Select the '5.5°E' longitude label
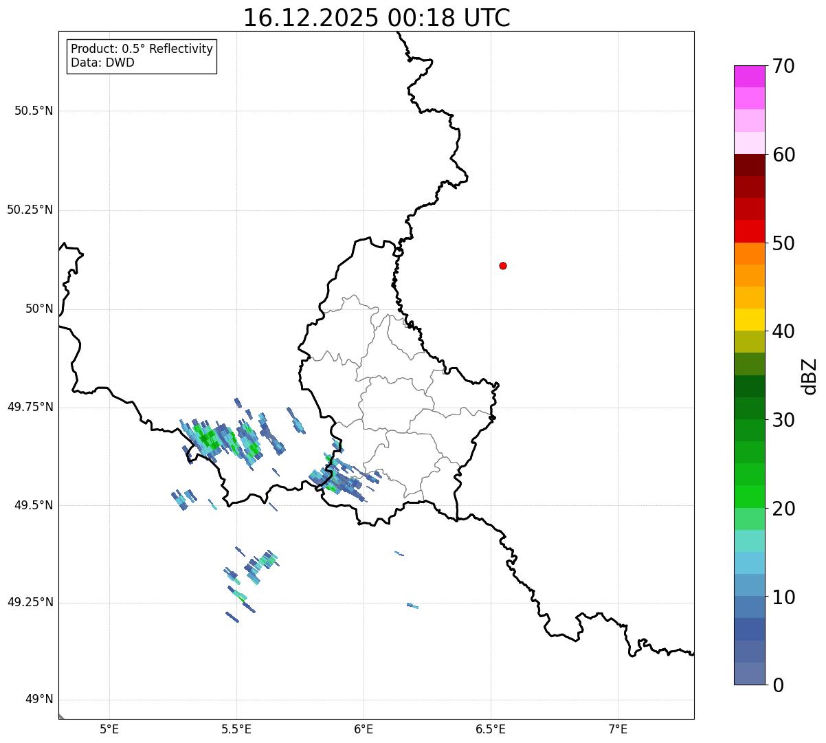The width and height of the screenshot is (826, 743). 237,729
